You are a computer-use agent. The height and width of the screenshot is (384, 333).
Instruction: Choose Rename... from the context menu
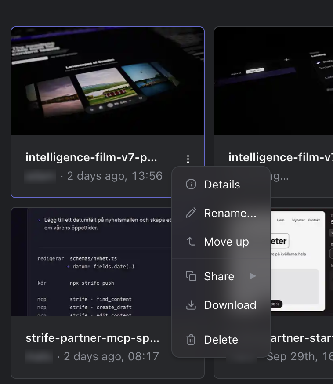pyautogui.click(x=221, y=213)
